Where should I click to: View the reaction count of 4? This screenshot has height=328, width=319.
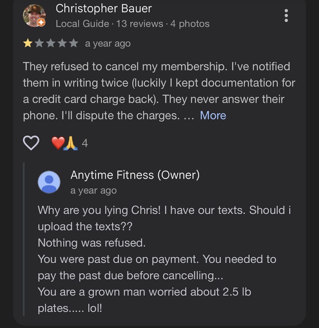[x=85, y=143]
